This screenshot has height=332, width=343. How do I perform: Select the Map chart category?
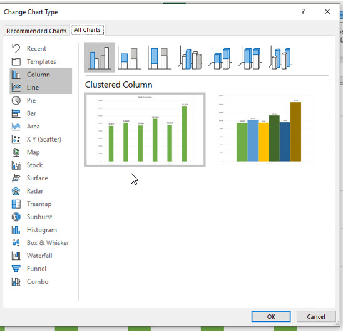pos(41,152)
